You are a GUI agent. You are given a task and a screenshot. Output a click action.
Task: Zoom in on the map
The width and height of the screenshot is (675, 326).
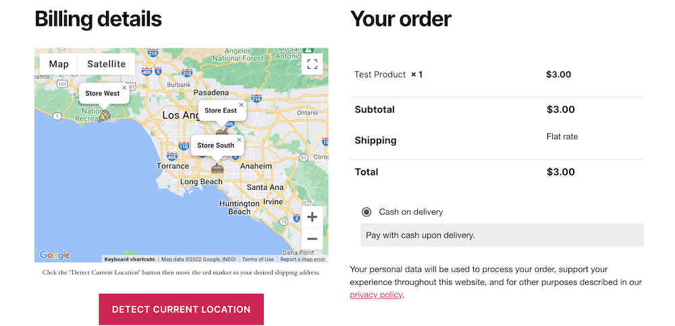coord(312,217)
